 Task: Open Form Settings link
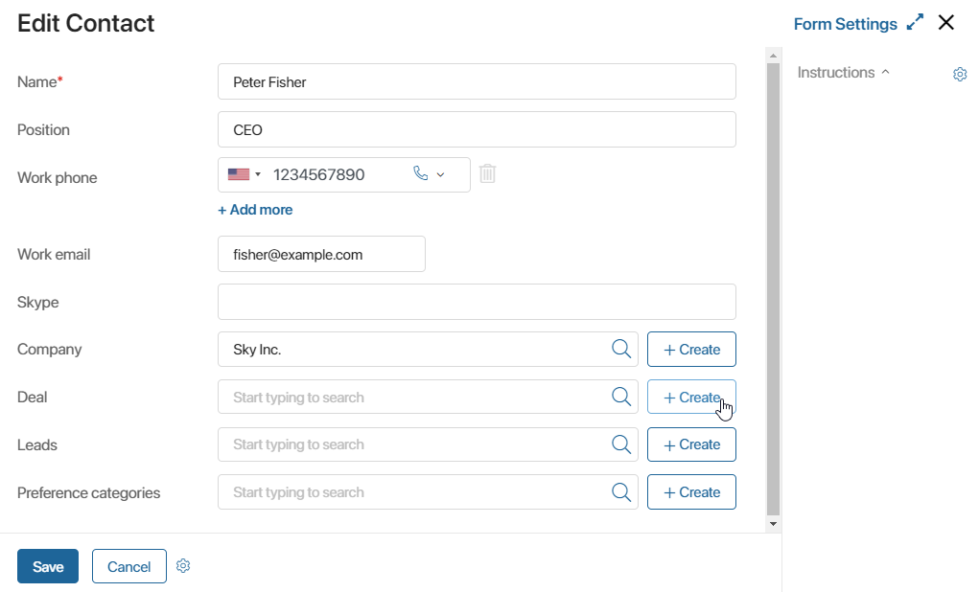846,24
